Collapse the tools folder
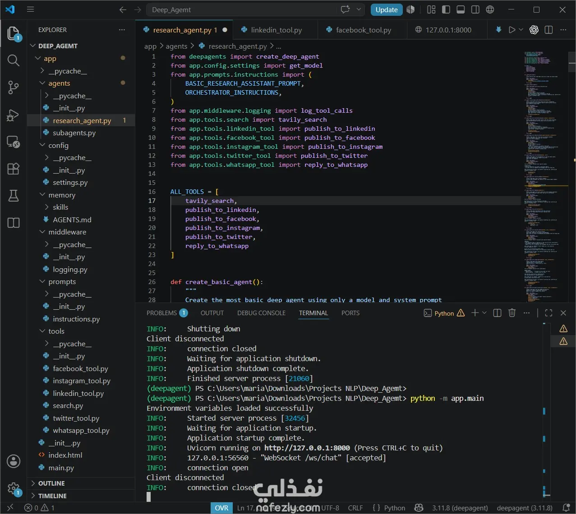 click(x=56, y=331)
